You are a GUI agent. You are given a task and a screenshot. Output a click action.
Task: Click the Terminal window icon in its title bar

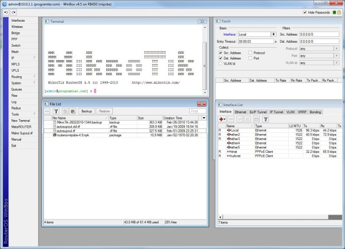coord(47,21)
